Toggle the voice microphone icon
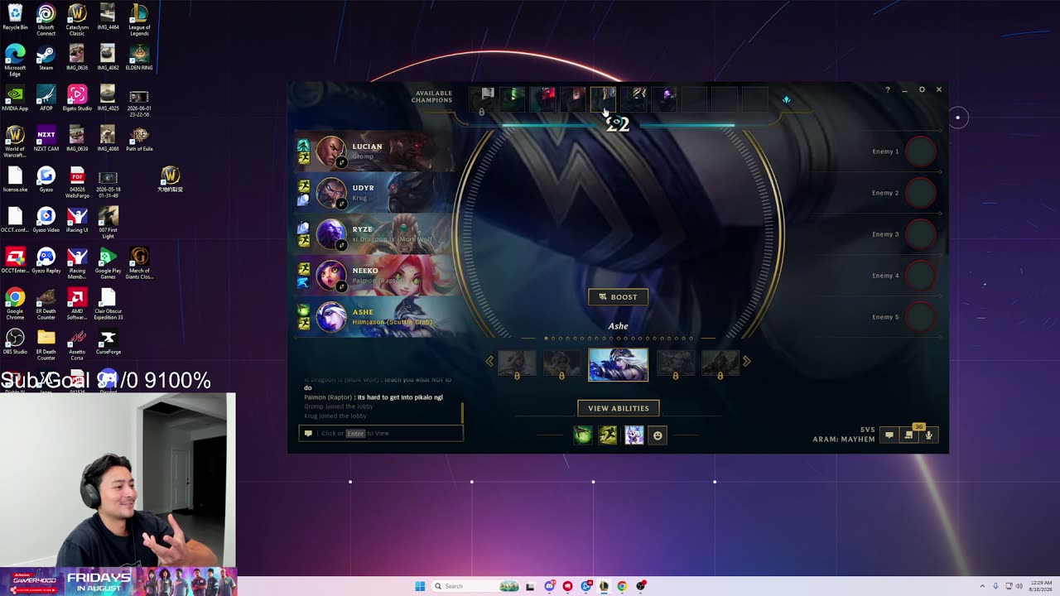 [x=928, y=435]
